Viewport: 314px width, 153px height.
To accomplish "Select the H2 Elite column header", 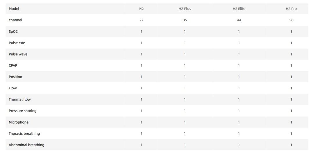I will click(x=239, y=9).
